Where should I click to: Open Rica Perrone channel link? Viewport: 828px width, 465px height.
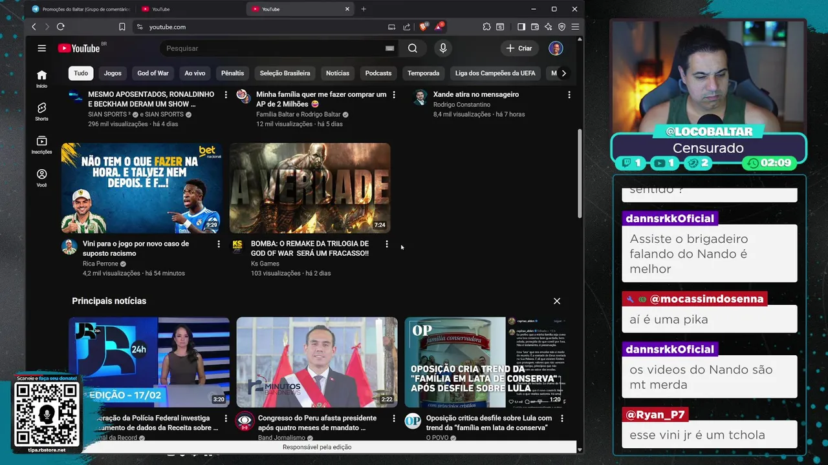102,263
